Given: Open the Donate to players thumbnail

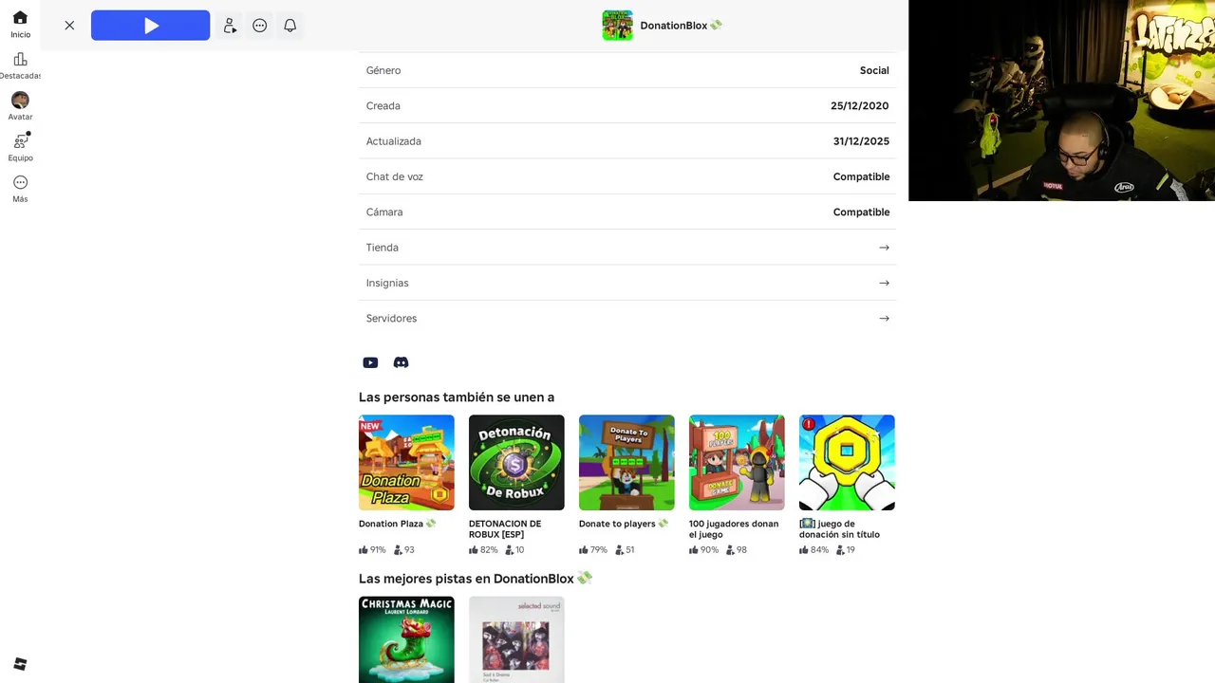Looking at the screenshot, I should pyautogui.click(x=626, y=463).
